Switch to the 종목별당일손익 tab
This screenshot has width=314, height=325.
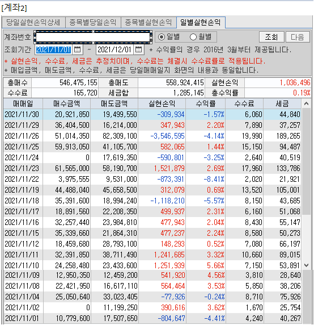pos(93,22)
